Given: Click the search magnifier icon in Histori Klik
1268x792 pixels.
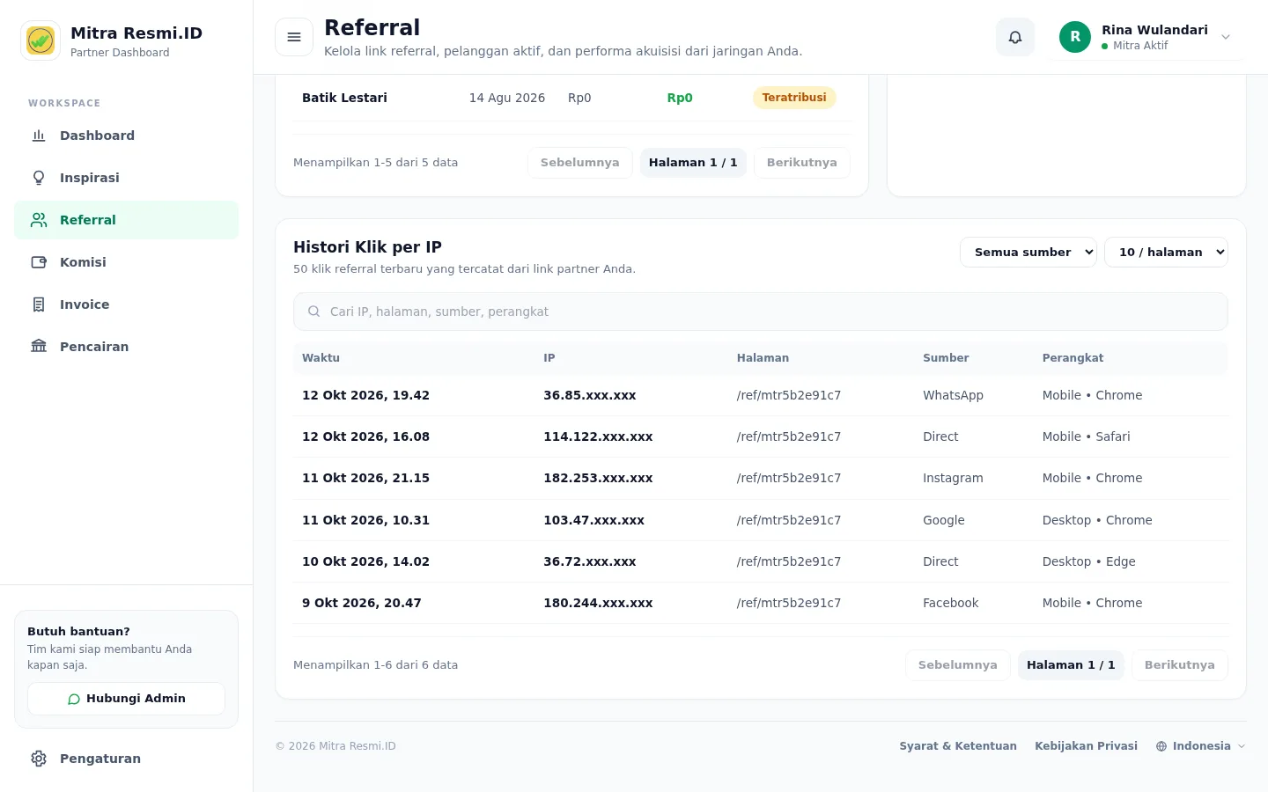Looking at the screenshot, I should click(313, 312).
